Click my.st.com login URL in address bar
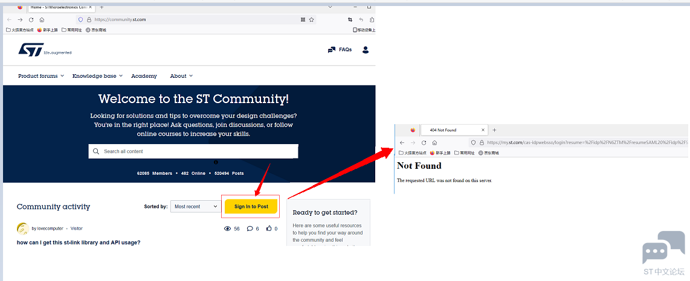Image resolution: width=690 pixels, height=281 pixels. pos(587,143)
